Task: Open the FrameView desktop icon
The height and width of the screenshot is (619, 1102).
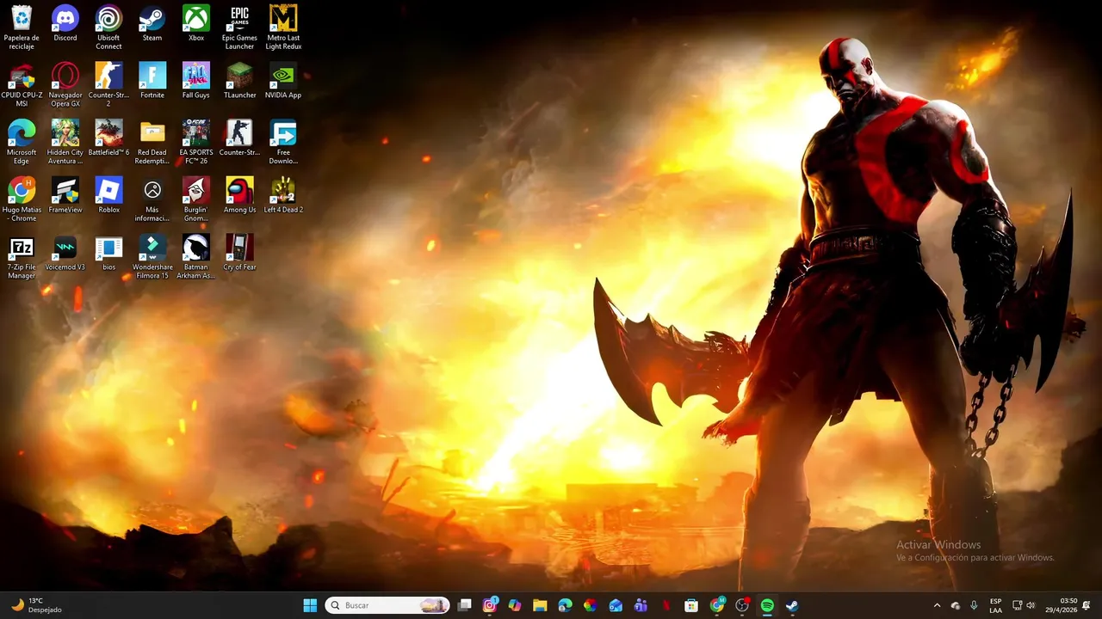Action: [x=65, y=195]
